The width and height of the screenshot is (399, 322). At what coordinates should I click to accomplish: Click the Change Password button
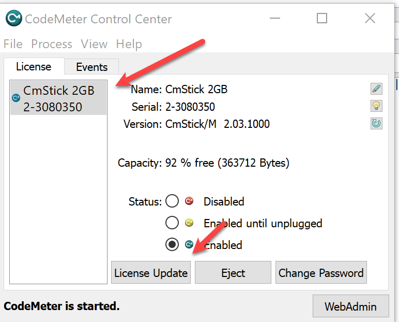321,273
